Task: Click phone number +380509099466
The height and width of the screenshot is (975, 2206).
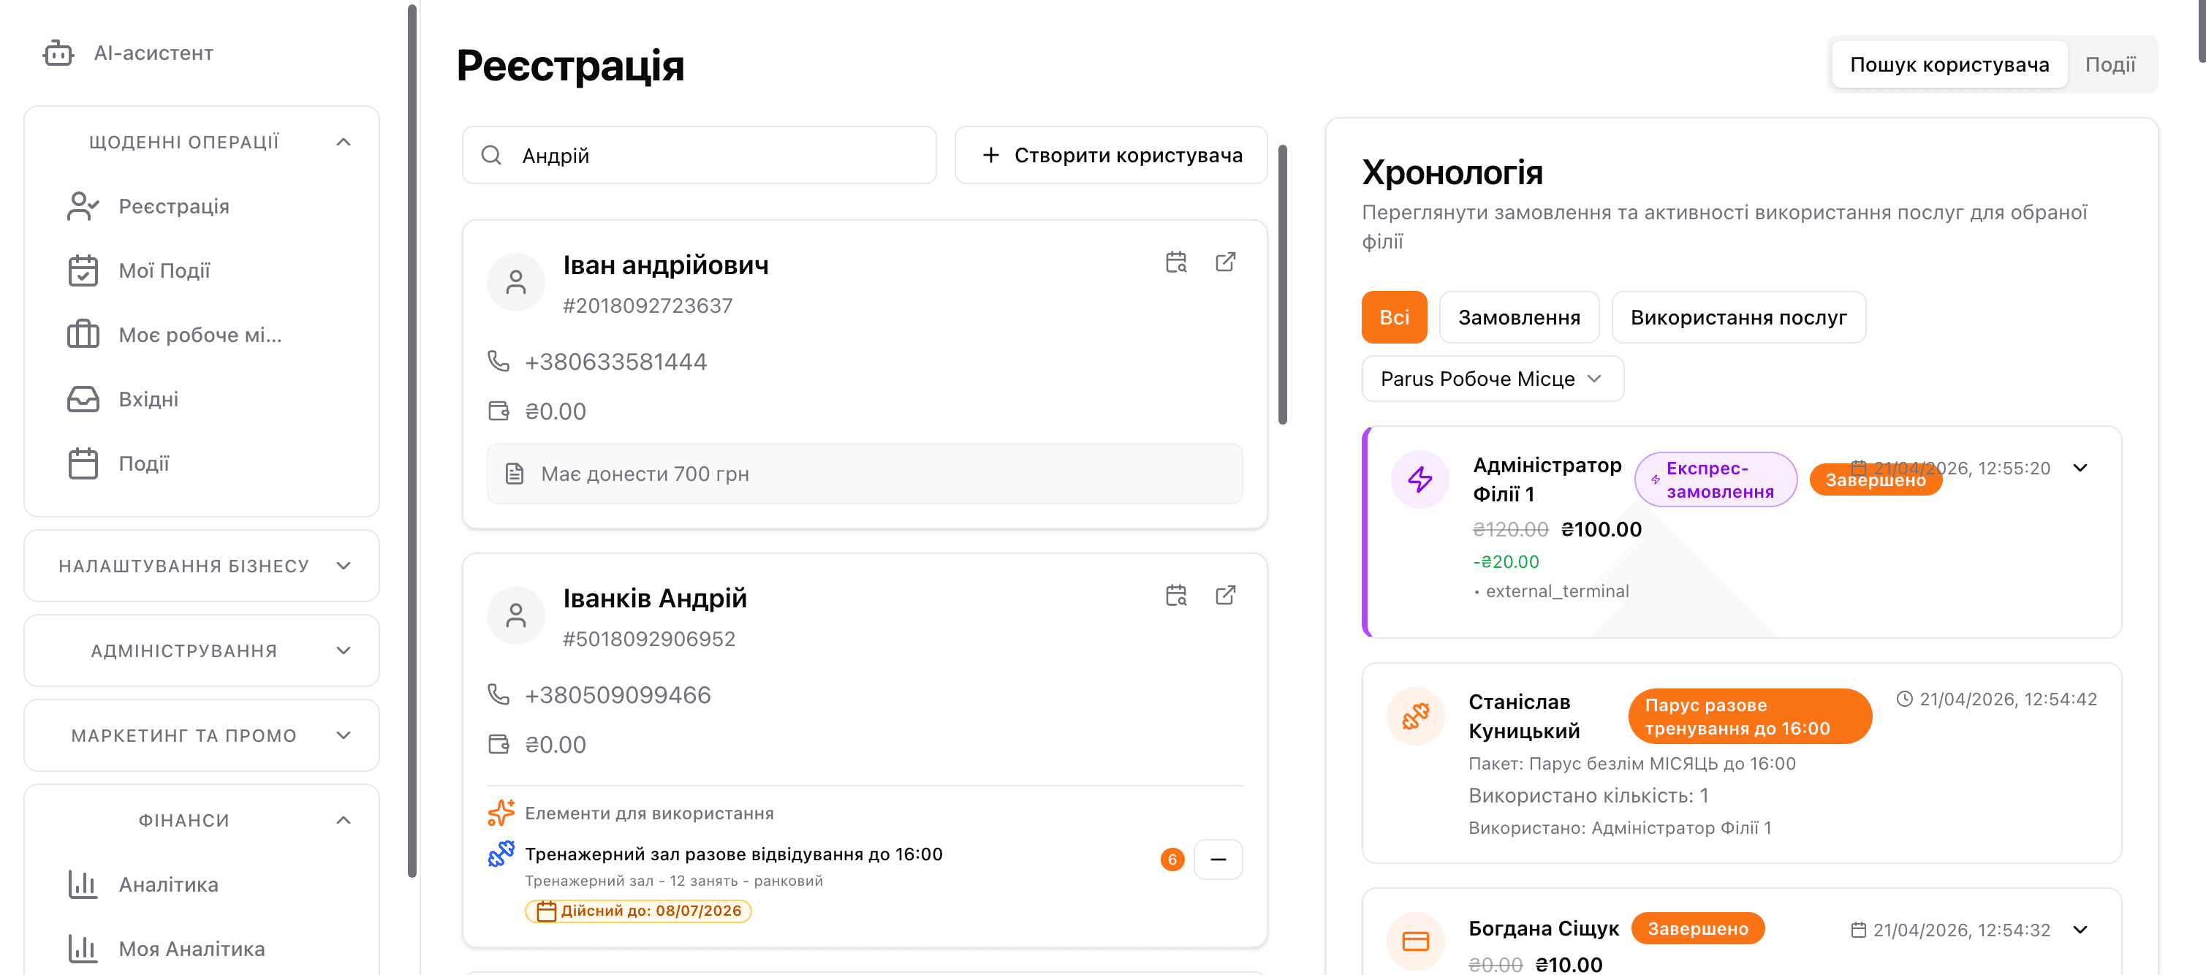Action: tap(618, 694)
